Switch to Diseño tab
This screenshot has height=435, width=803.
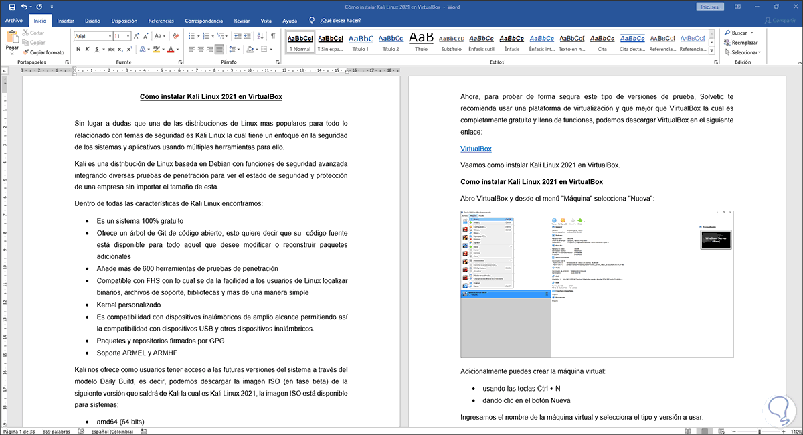tap(92, 21)
